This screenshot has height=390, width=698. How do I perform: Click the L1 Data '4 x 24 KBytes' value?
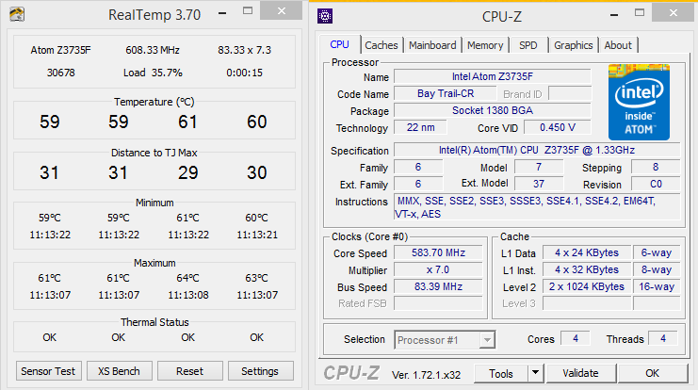point(587,252)
